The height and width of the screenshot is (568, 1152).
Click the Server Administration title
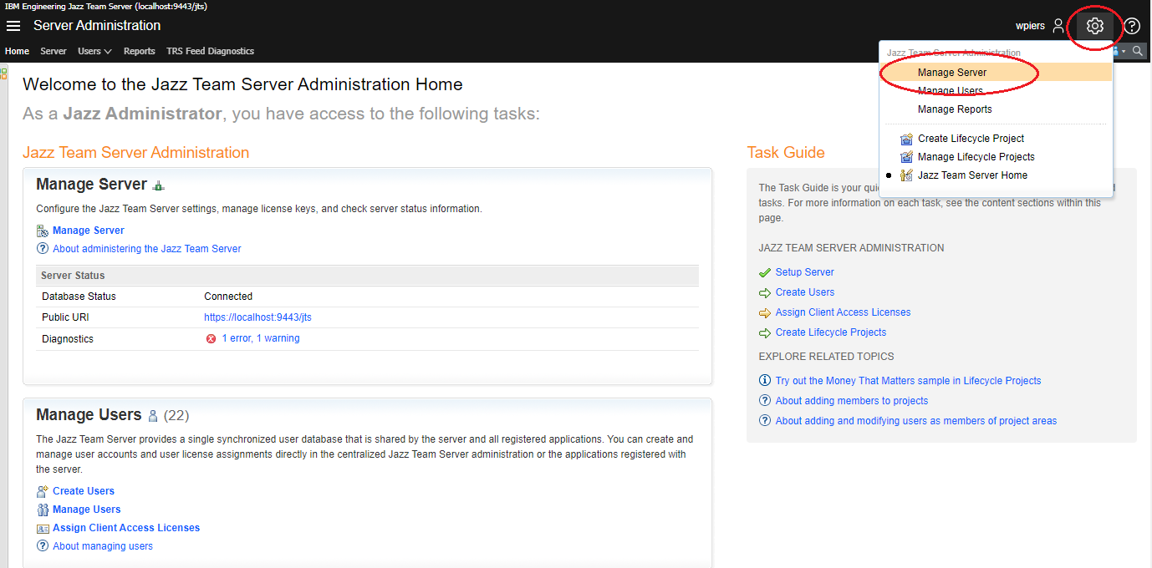(97, 26)
